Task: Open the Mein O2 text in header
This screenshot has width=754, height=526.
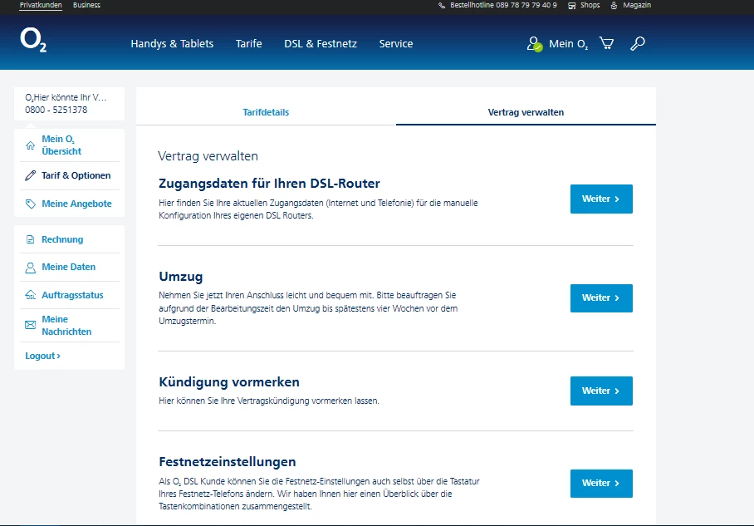Action: coord(568,44)
